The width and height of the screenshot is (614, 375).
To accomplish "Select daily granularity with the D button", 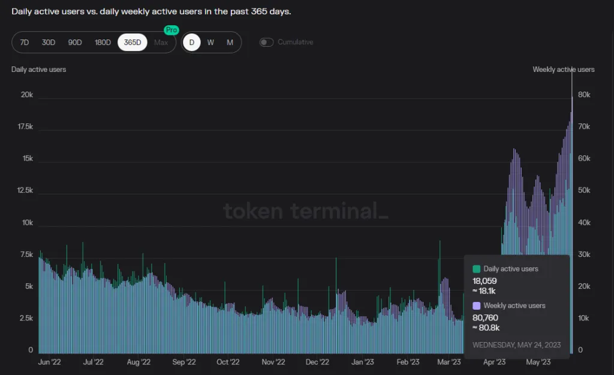I will pyautogui.click(x=191, y=42).
